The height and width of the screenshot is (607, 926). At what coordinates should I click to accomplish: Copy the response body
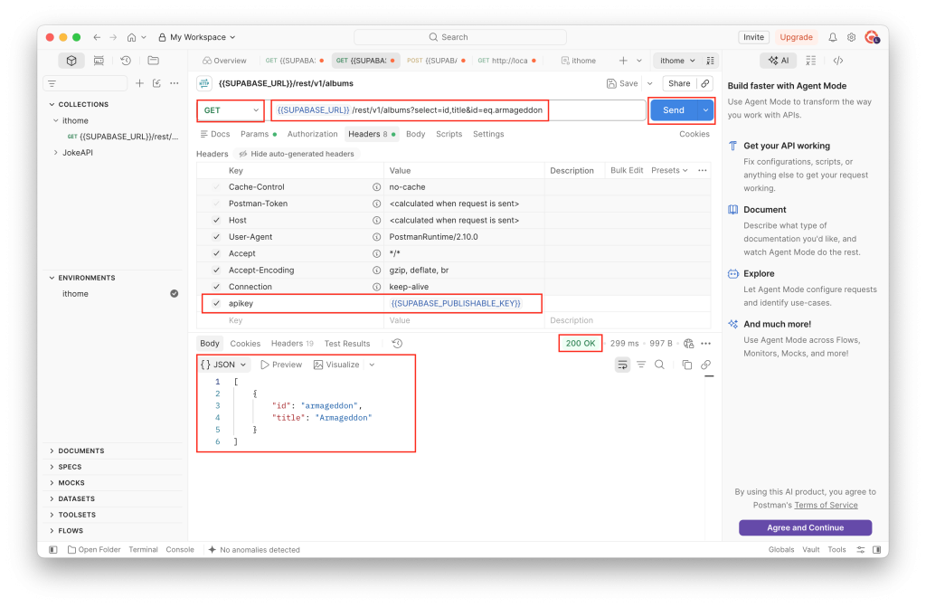point(687,365)
